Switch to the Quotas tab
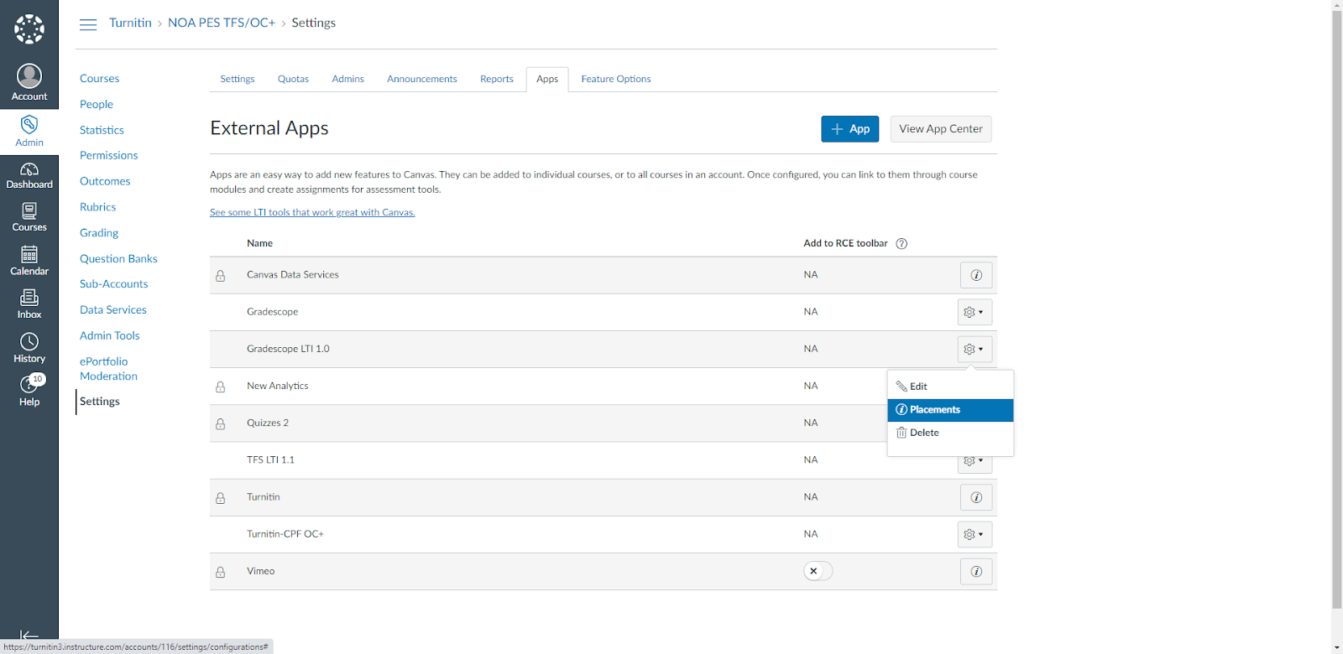 click(x=293, y=79)
